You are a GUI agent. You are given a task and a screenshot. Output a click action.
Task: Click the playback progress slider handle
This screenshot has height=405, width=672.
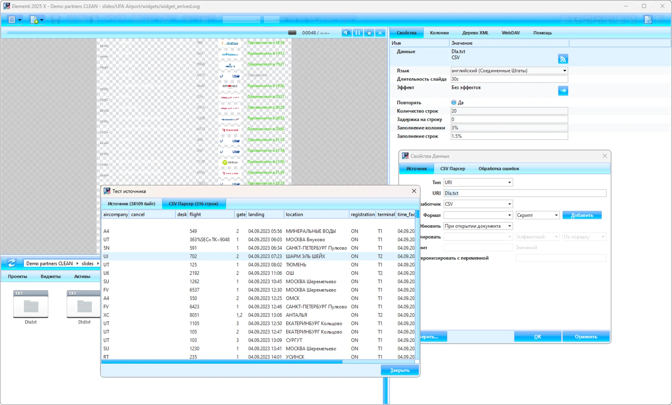pyautogui.click(x=292, y=33)
